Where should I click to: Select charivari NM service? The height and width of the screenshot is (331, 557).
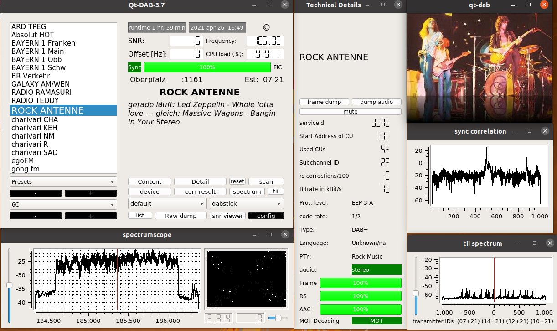[63, 136]
